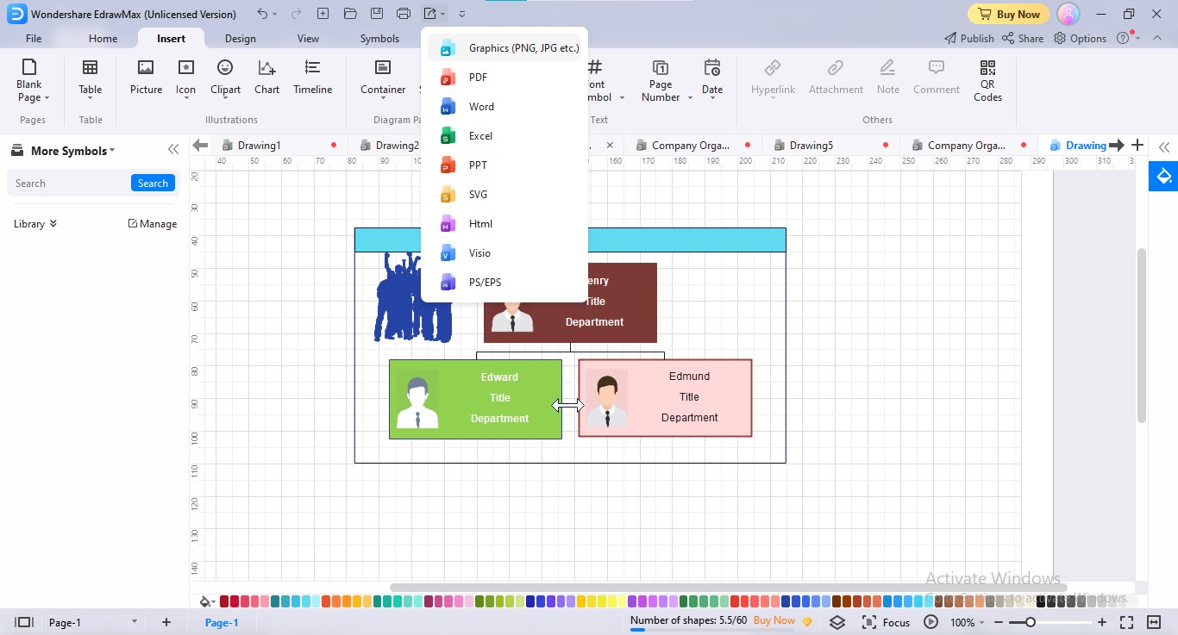Open the Layers icon in status bar
The height and width of the screenshot is (635, 1178).
pyautogui.click(x=837, y=622)
